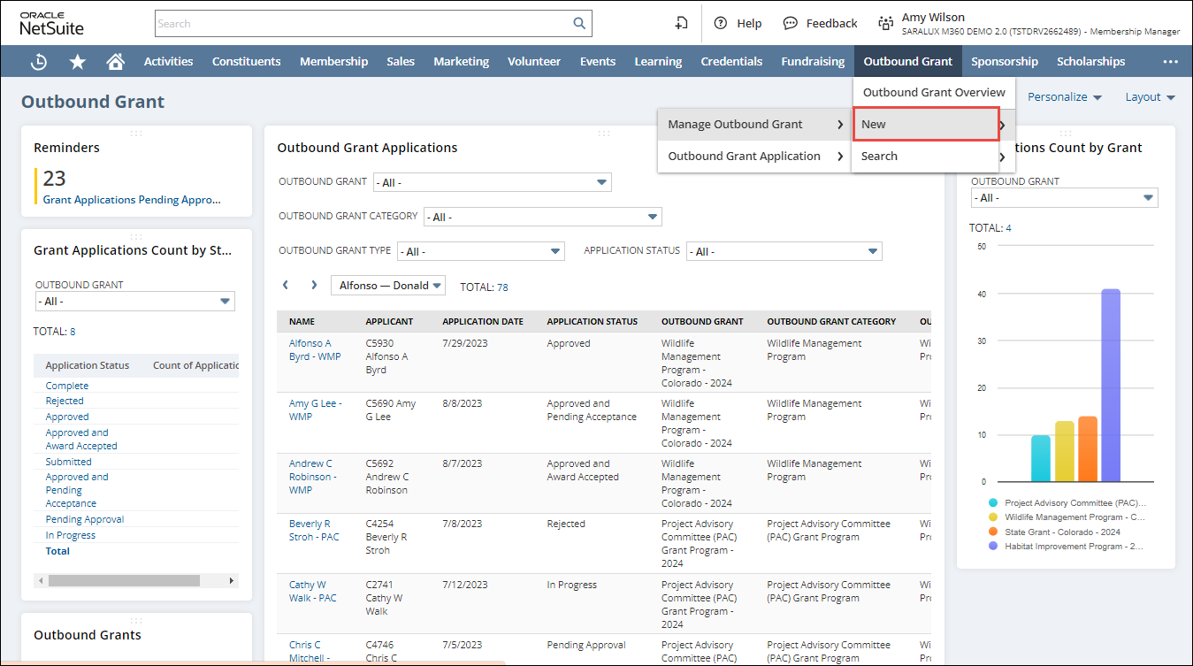Viewport: 1193px width, 666px height.
Task: Expand the Outbound Grant Category dropdown
Action: pos(653,217)
